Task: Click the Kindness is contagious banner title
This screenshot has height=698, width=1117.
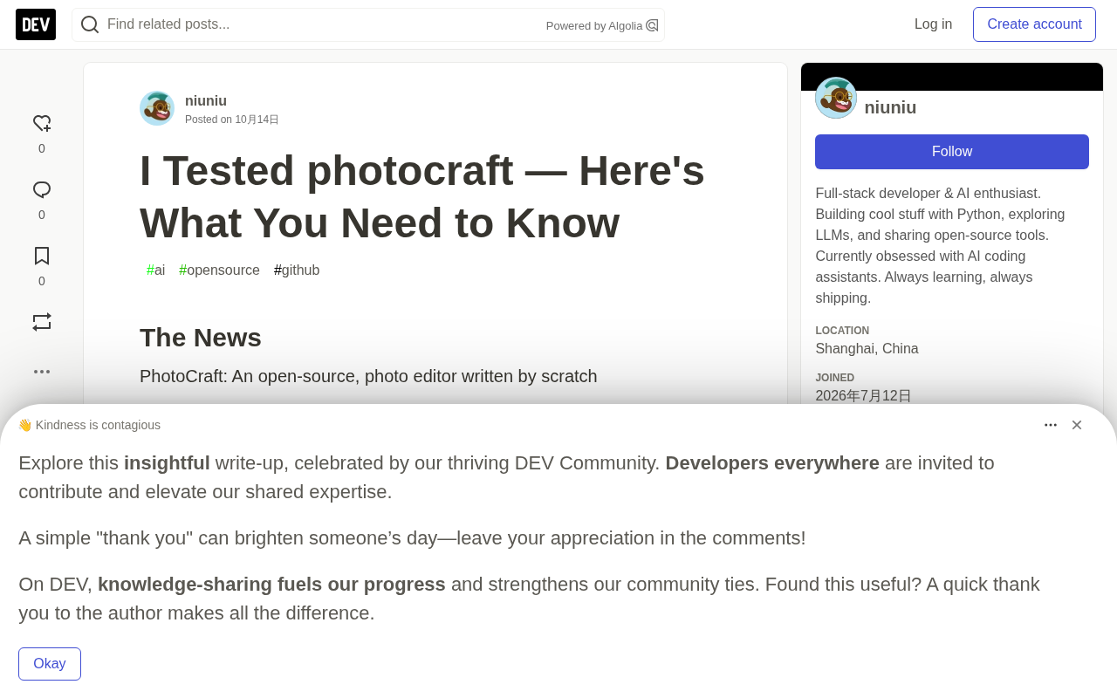Action: (89, 425)
